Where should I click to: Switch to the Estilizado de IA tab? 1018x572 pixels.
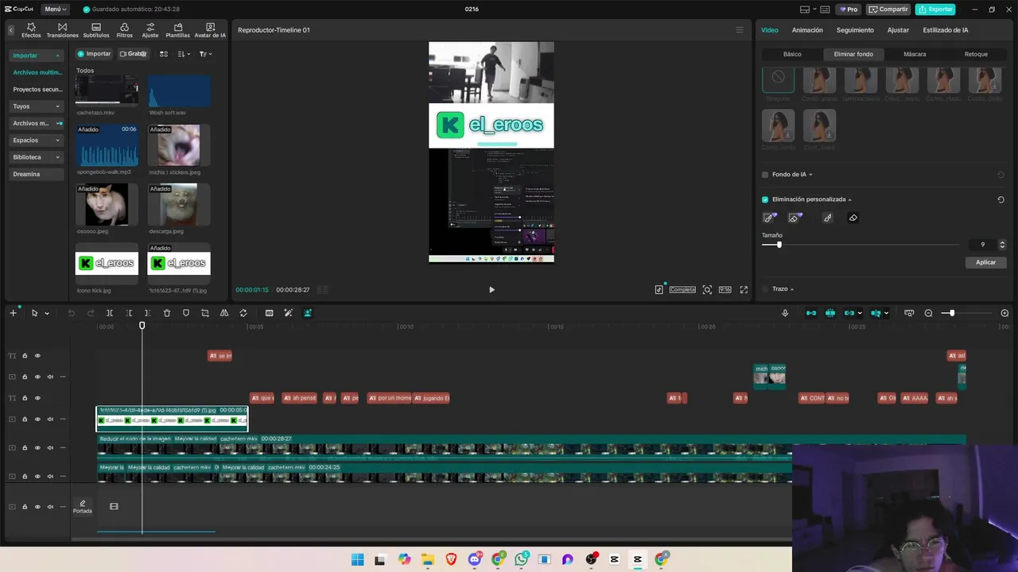(x=946, y=30)
